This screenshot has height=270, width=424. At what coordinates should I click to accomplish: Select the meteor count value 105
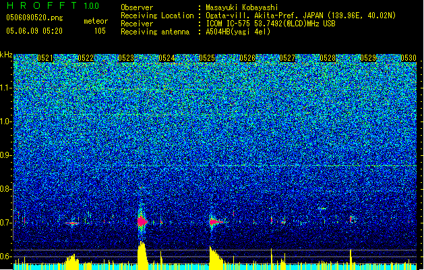[100, 31]
